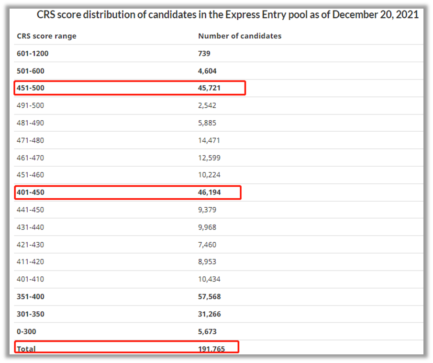This screenshot has width=433, height=363.
Task: Click the 431-440 score range cell
Action: click(x=30, y=227)
